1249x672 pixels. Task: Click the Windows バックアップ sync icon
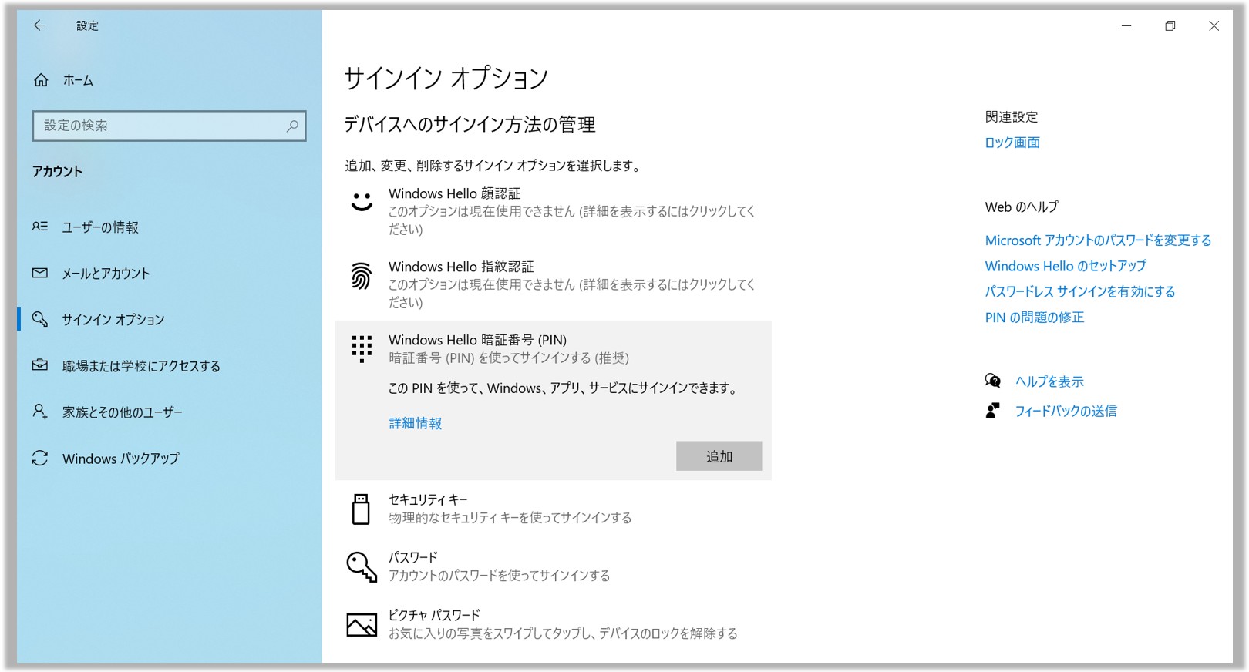(40, 458)
